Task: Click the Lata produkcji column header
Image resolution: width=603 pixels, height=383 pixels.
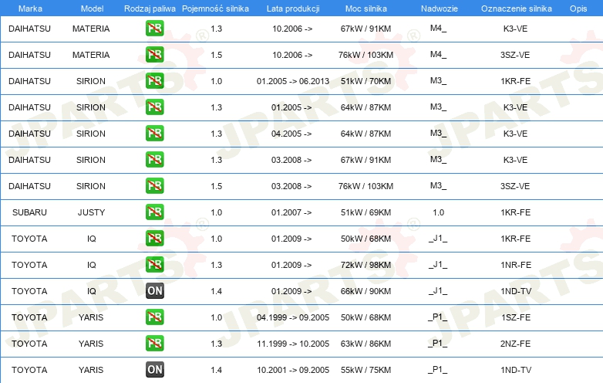Action: [x=293, y=8]
